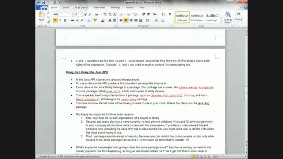Click the Shrink Font icon
This screenshot has width=283, height=159.
tap(90, 14)
